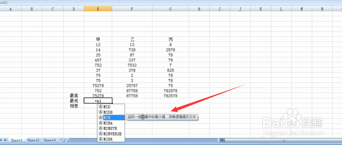Open the Sheet2 tab

pyautogui.click(x=33, y=140)
